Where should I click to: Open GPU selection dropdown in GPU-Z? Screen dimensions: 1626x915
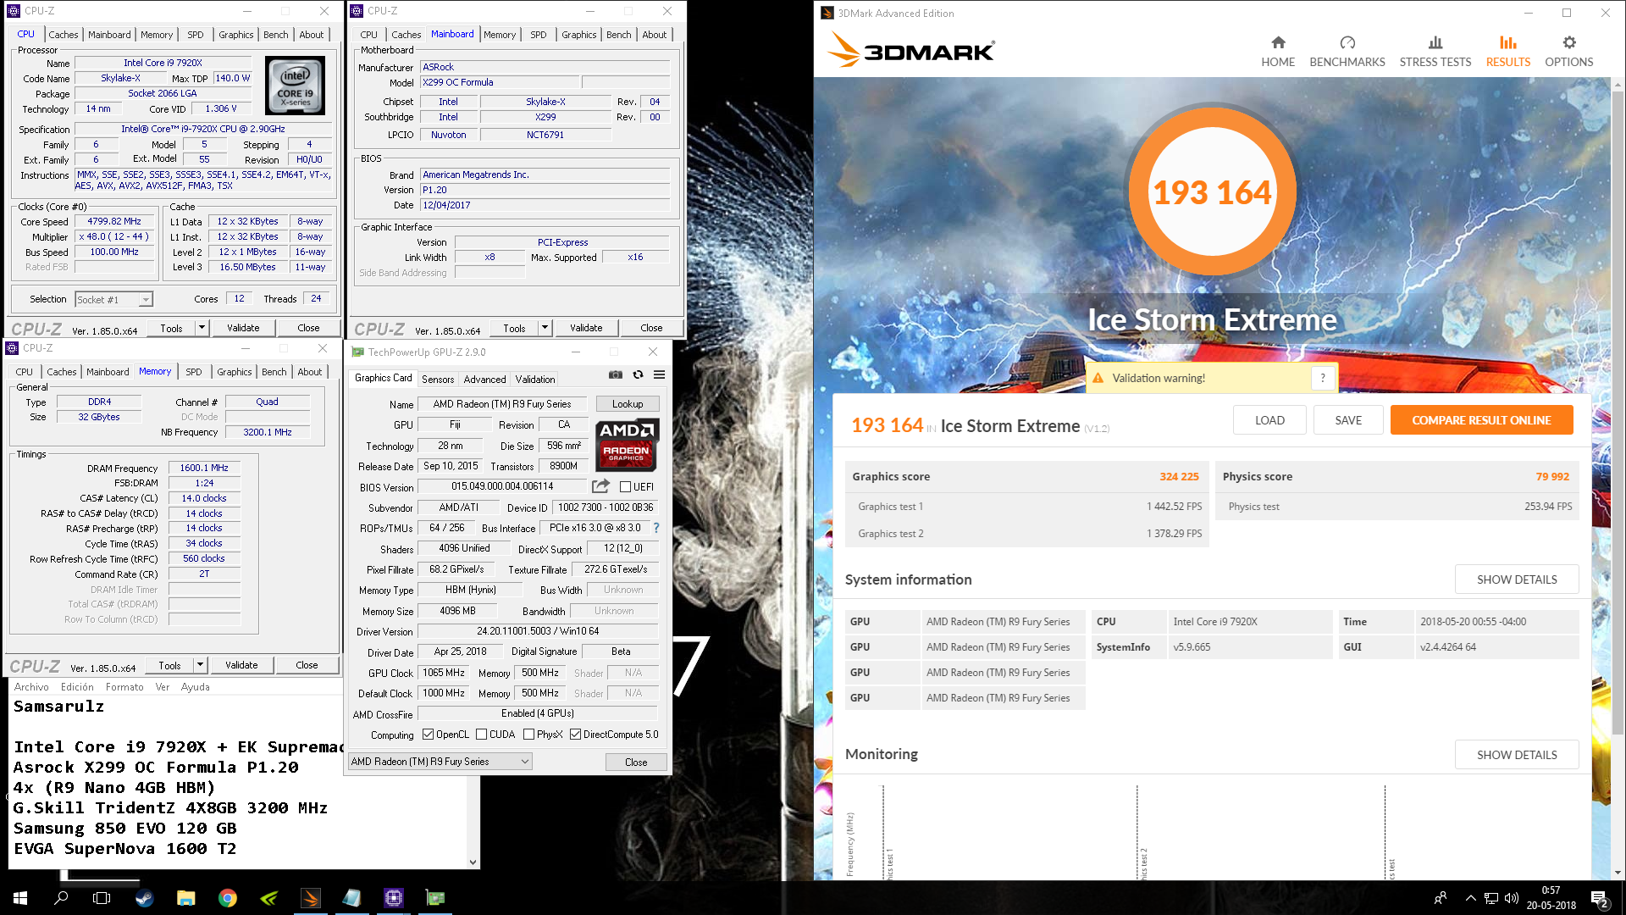(440, 762)
